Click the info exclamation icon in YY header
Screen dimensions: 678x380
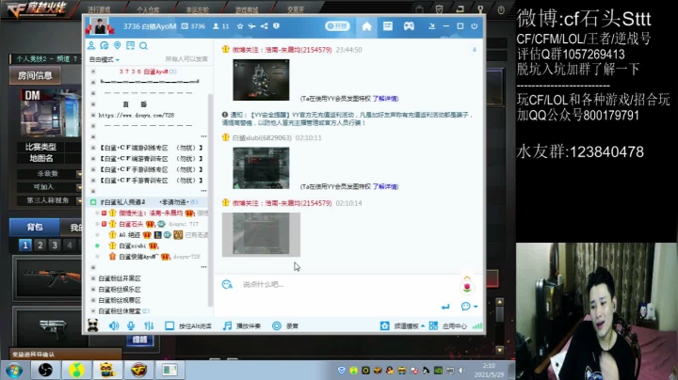pos(276,26)
